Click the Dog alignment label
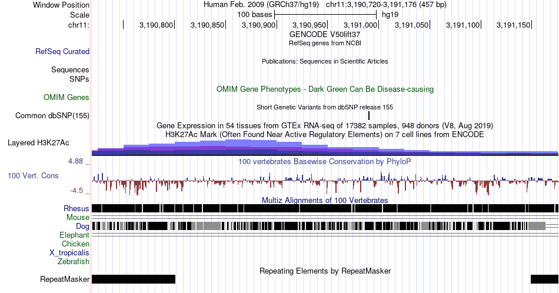Image resolution: width=559 pixels, height=293 pixels. [x=82, y=227]
